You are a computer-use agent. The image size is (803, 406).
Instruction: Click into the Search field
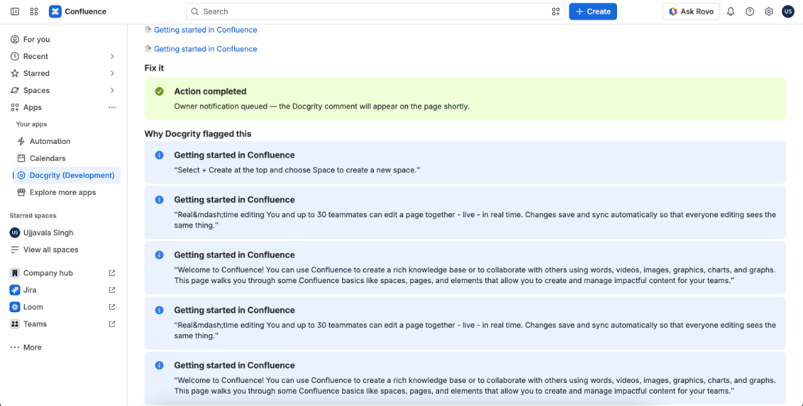tap(375, 12)
